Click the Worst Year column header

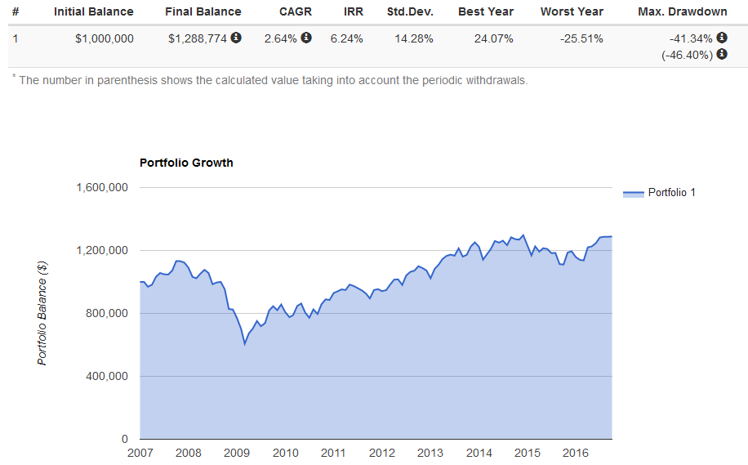[572, 12]
